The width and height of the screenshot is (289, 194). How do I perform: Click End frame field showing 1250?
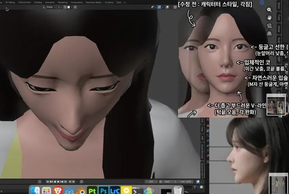tap(186, 182)
